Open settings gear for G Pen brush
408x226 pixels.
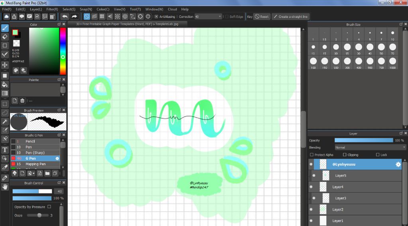click(57, 158)
